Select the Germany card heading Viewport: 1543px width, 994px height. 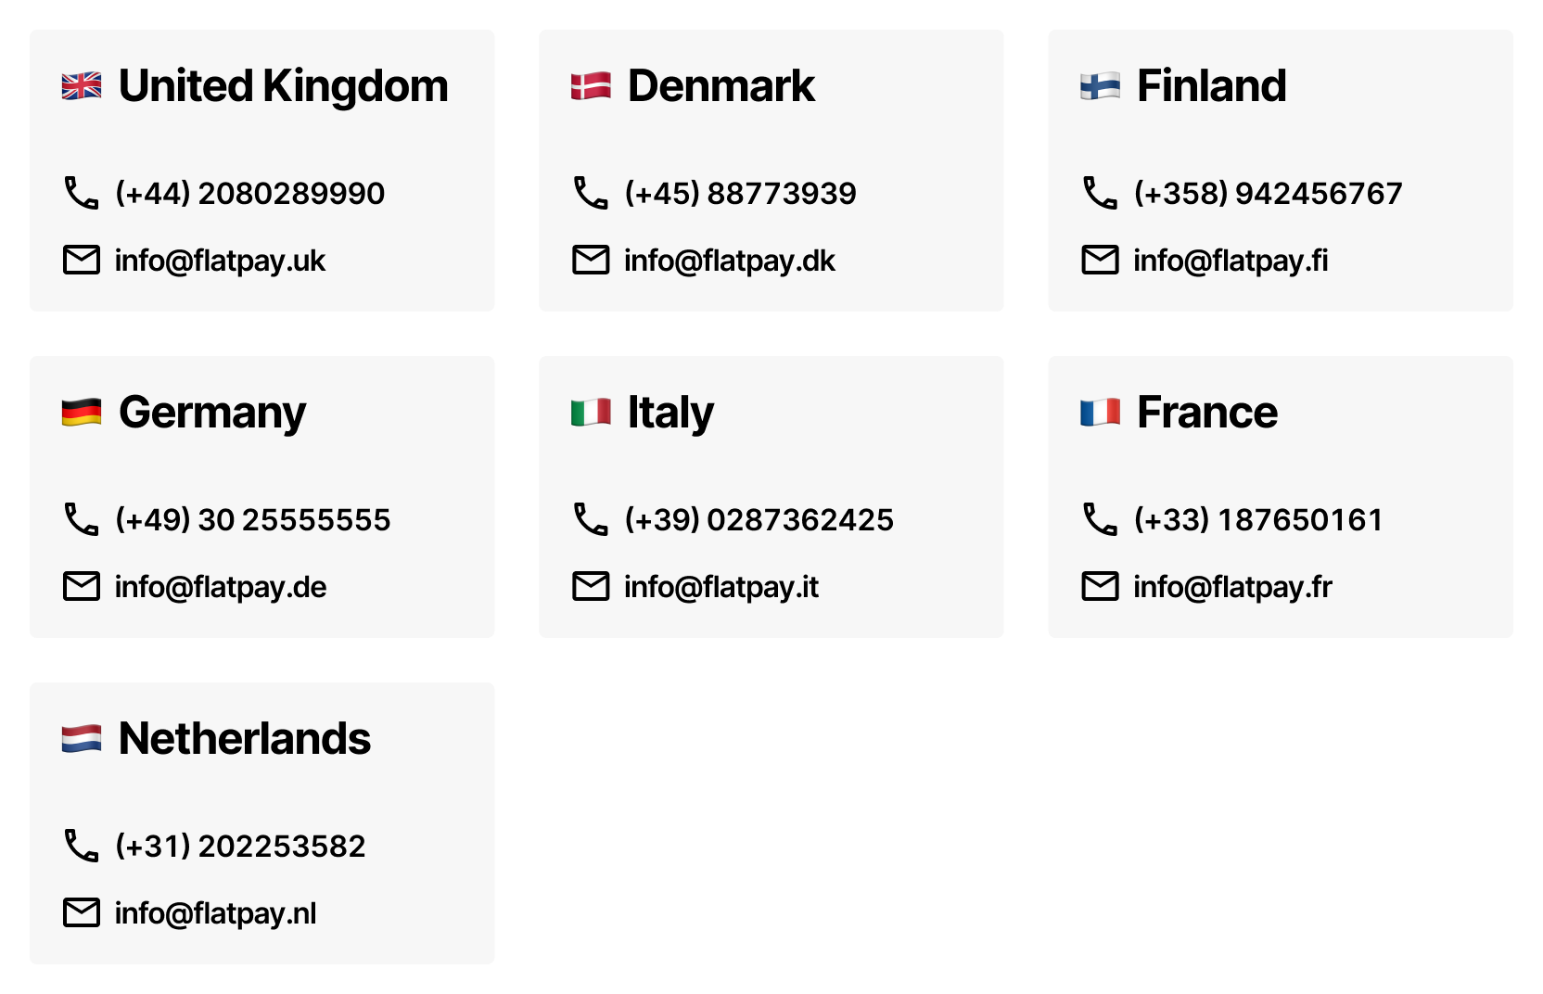(x=212, y=413)
